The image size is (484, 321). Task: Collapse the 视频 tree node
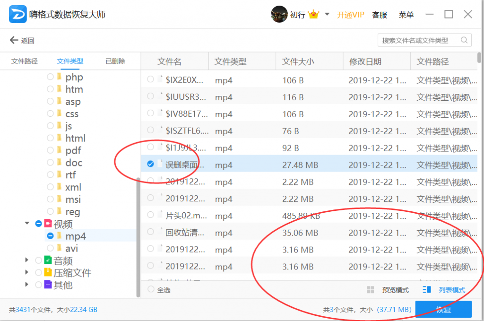(27, 223)
